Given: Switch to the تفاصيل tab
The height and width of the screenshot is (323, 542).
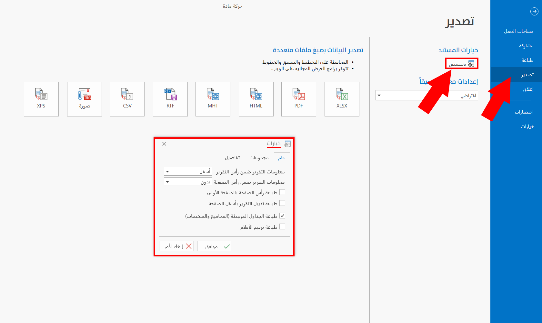Looking at the screenshot, I should (232, 157).
